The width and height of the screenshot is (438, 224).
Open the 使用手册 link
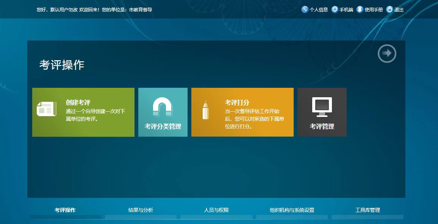coord(374,10)
